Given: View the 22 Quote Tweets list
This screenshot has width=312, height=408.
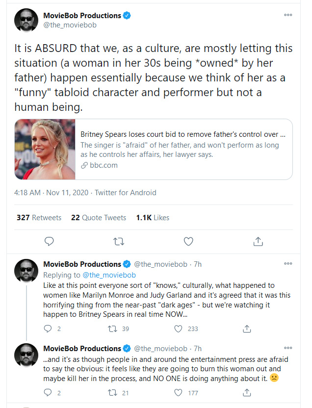Looking at the screenshot, I should [99, 218].
